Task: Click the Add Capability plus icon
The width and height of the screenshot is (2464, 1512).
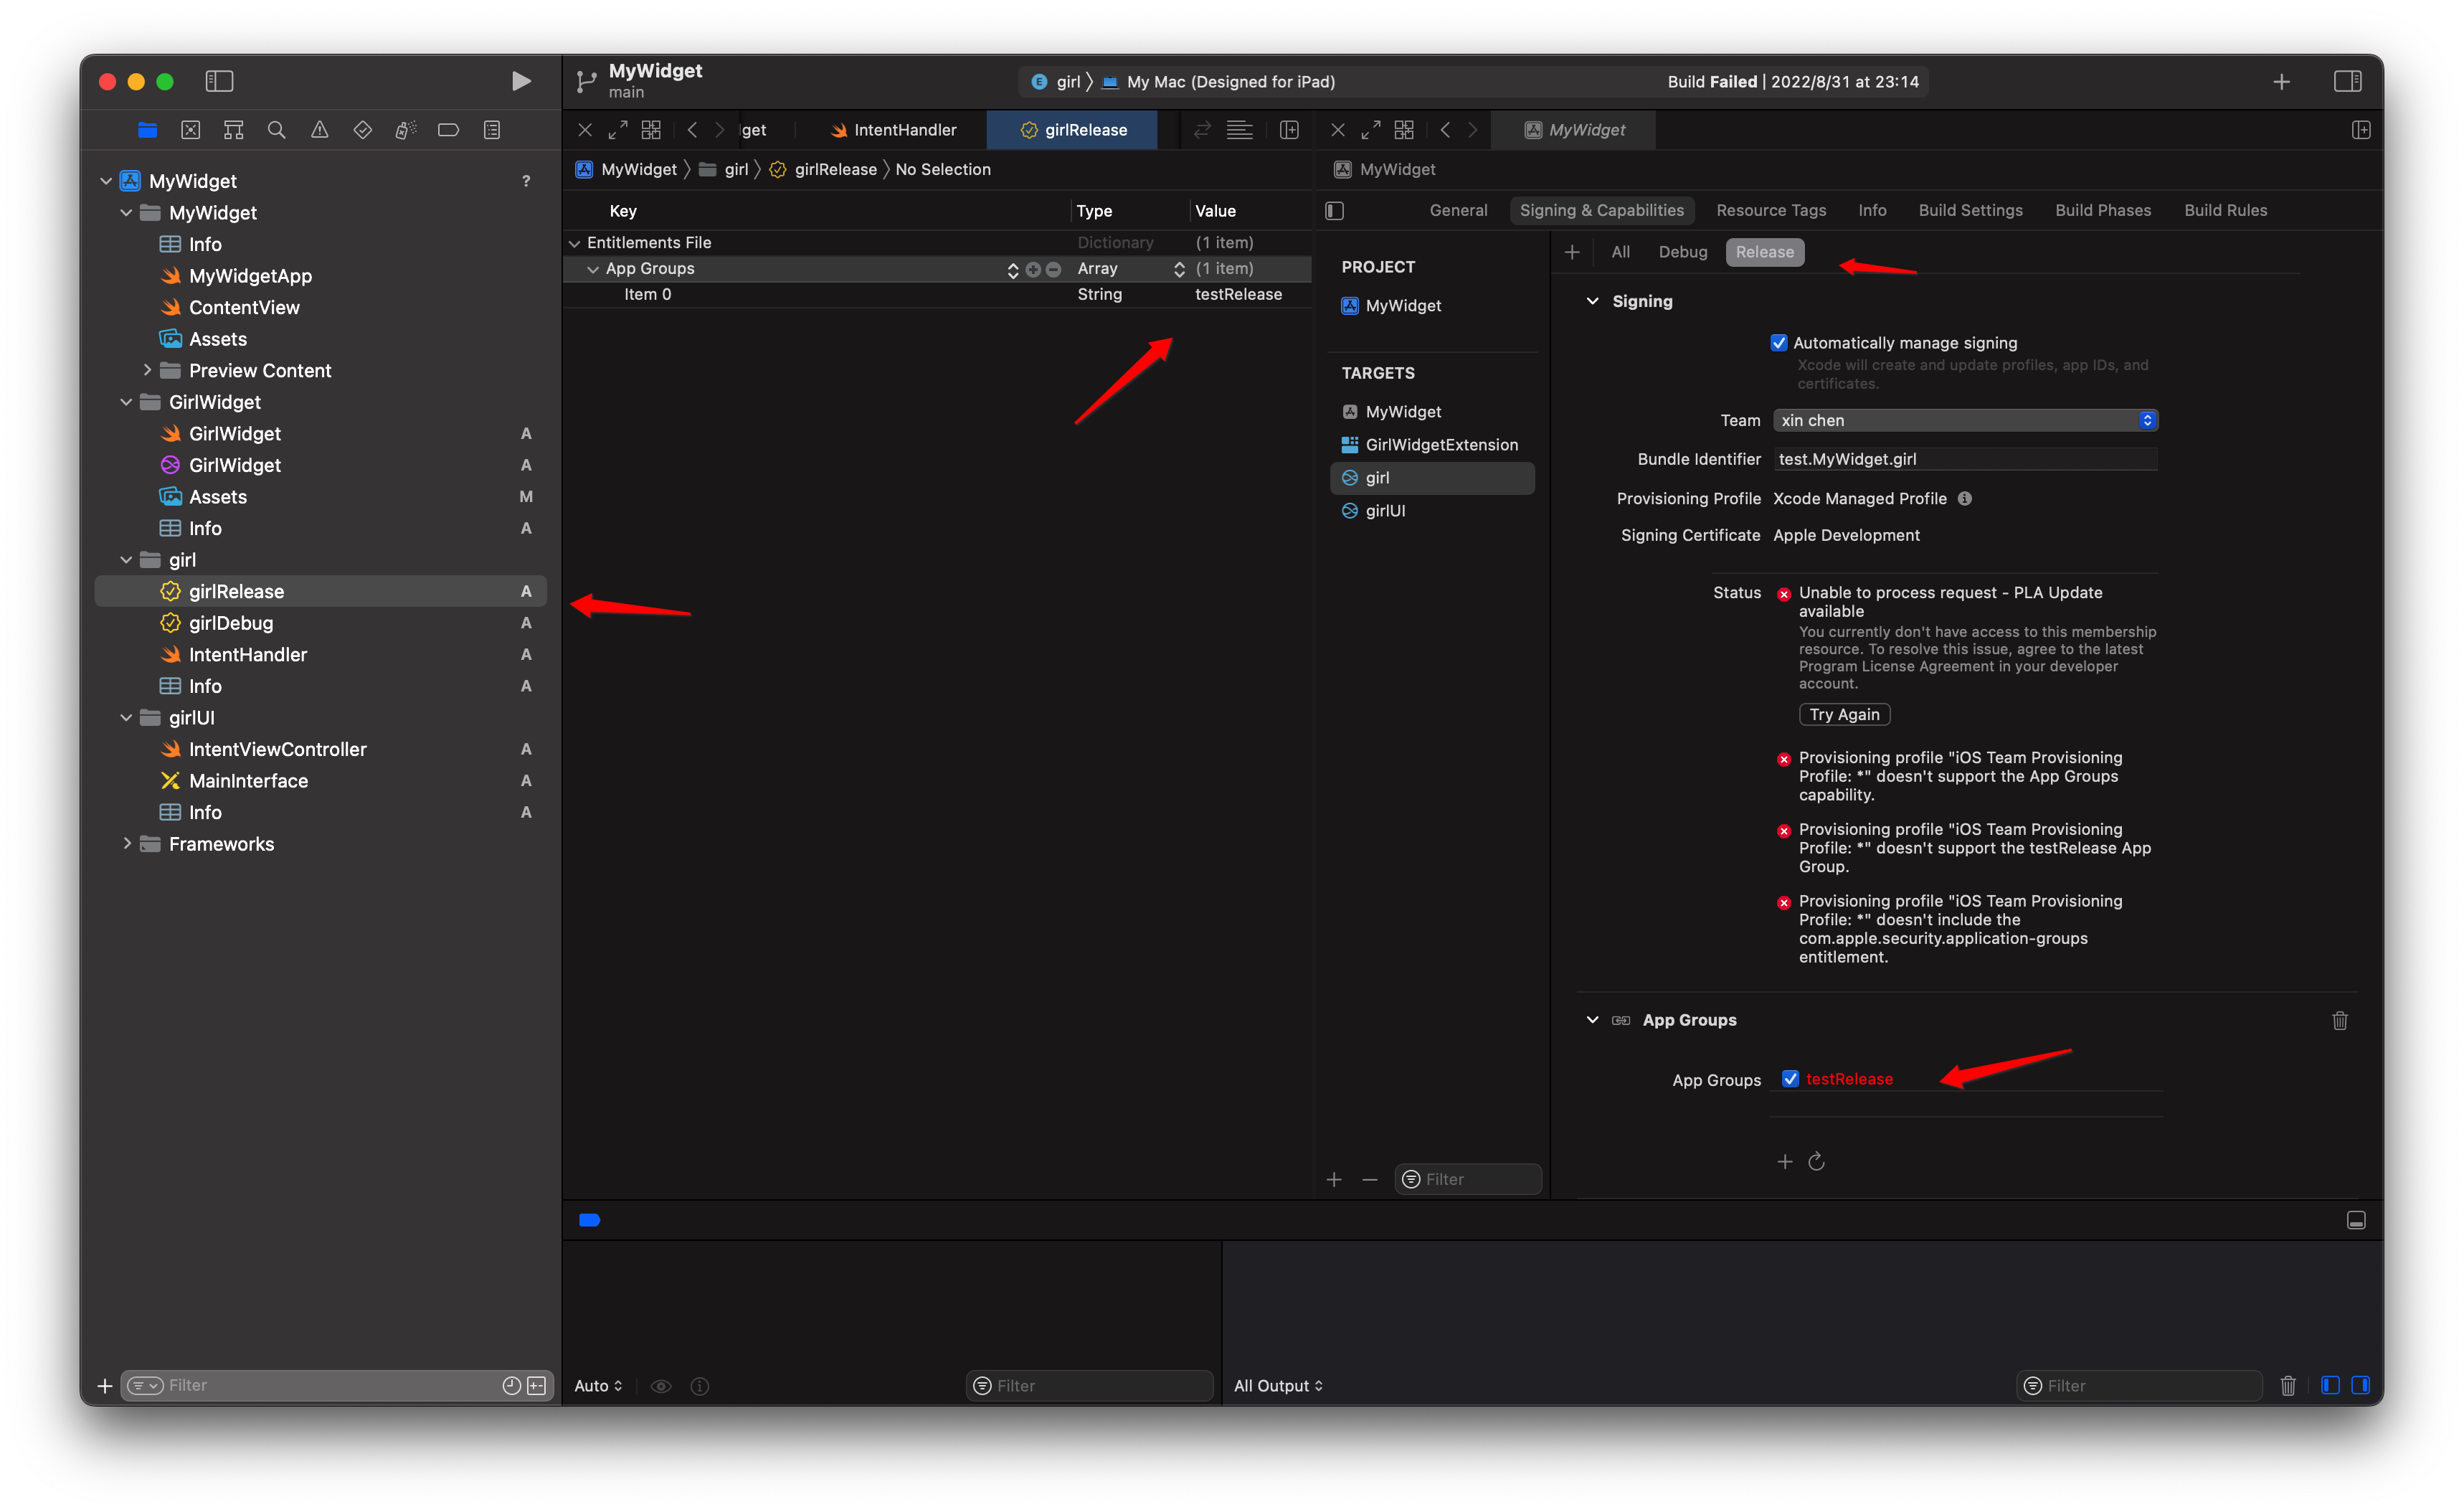Action: 1572,252
